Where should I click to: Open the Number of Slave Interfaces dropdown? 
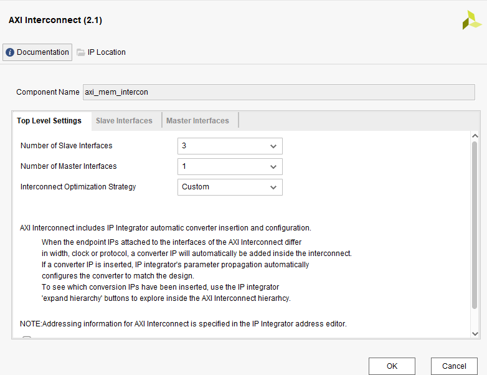pyautogui.click(x=230, y=146)
